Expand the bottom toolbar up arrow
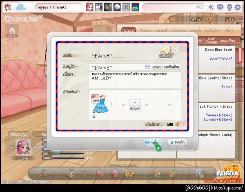Viewport: 245px width, 192px height. click(x=122, y=165)
